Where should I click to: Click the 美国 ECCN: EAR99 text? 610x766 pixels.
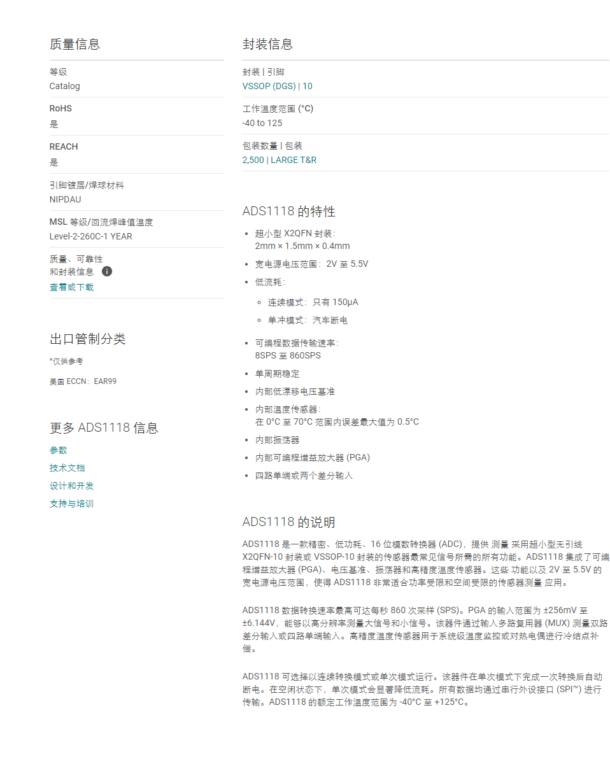(83, 381)
